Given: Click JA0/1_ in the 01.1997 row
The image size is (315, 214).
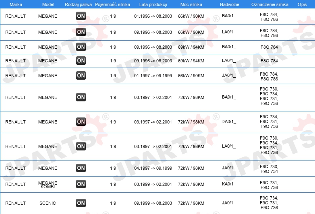Looking at the screenshot, I should click(229, 76).
